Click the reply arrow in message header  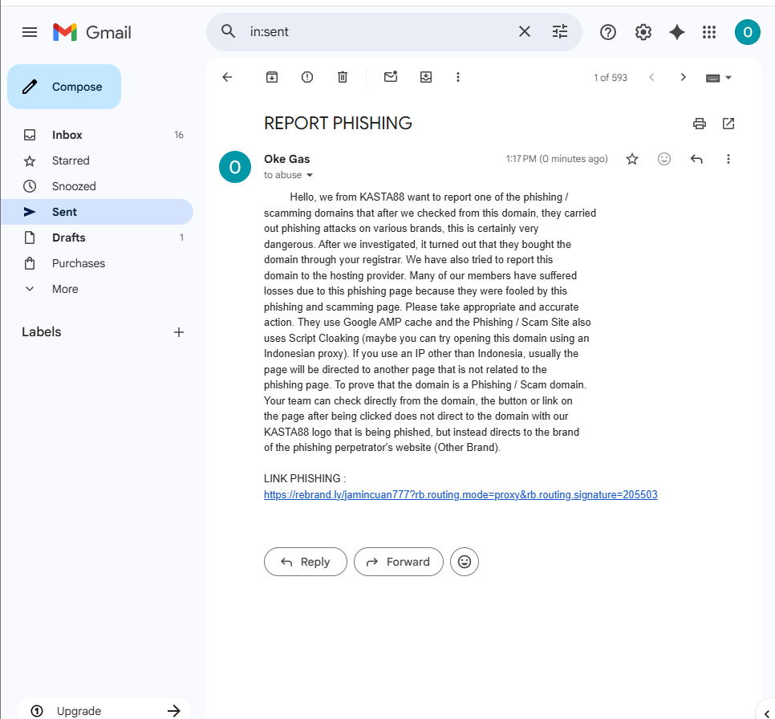696,159
